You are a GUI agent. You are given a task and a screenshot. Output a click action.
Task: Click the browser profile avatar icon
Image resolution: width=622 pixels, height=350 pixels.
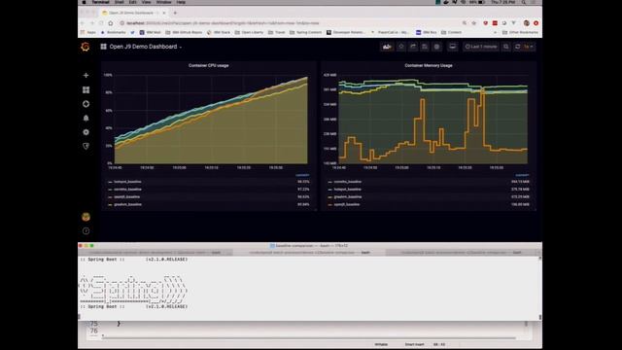(527, 23)
